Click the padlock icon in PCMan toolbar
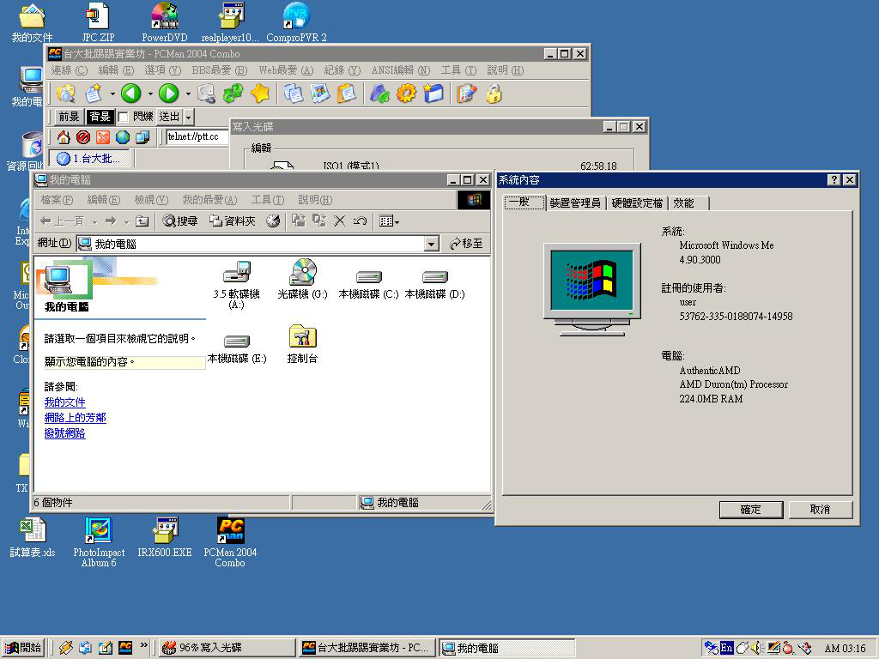This screenshot has height=659, width=879. tap(494, 94)
